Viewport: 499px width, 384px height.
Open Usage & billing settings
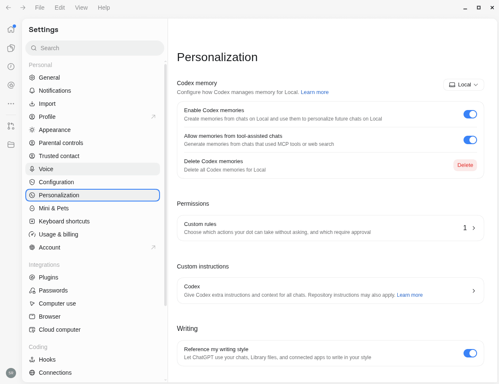click(92, 234)
